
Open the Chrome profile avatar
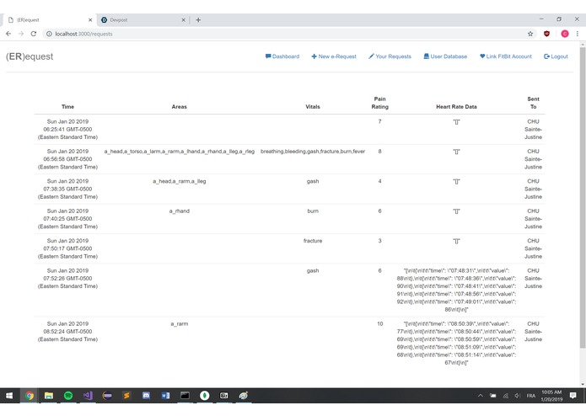click(565, 34)
